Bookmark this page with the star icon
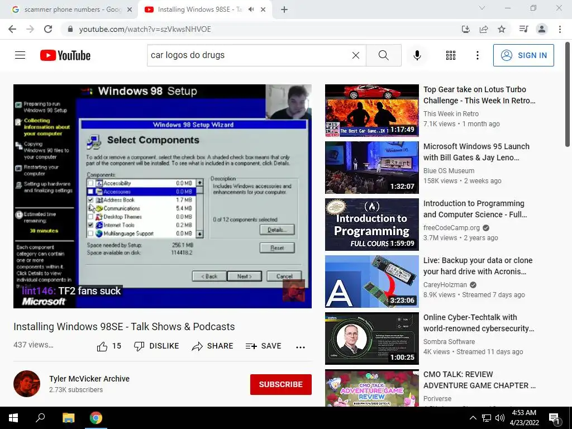Viewport: 572px width, 429px height. point(502,29)
